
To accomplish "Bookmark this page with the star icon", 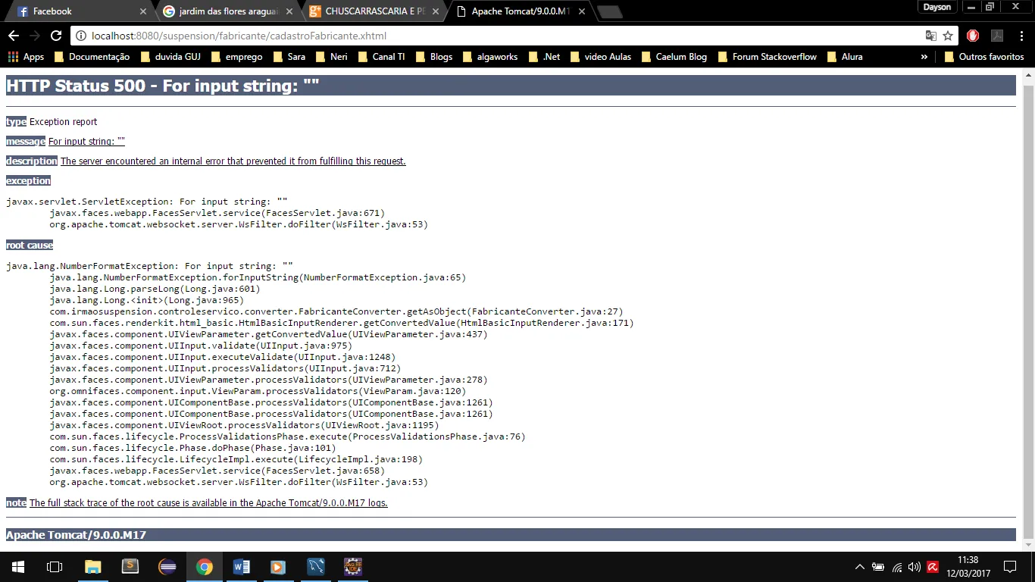I will click(948, 36).
